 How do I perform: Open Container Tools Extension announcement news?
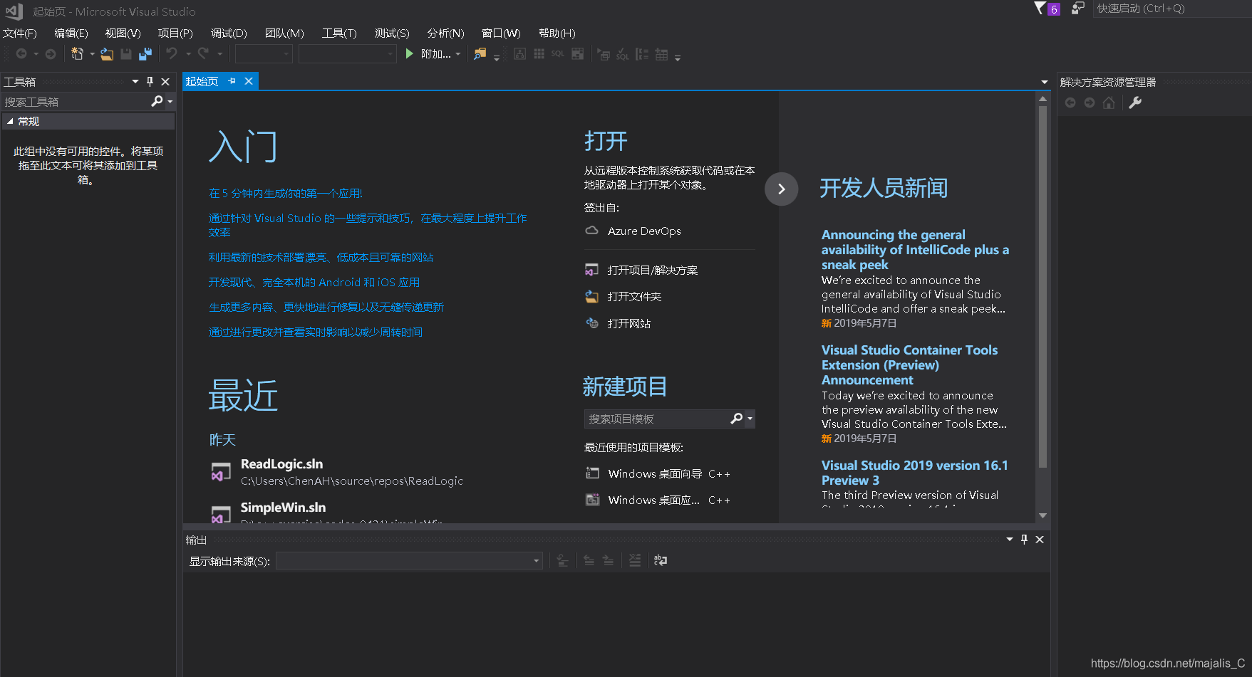pyautogui.click(x=909, y=365)
